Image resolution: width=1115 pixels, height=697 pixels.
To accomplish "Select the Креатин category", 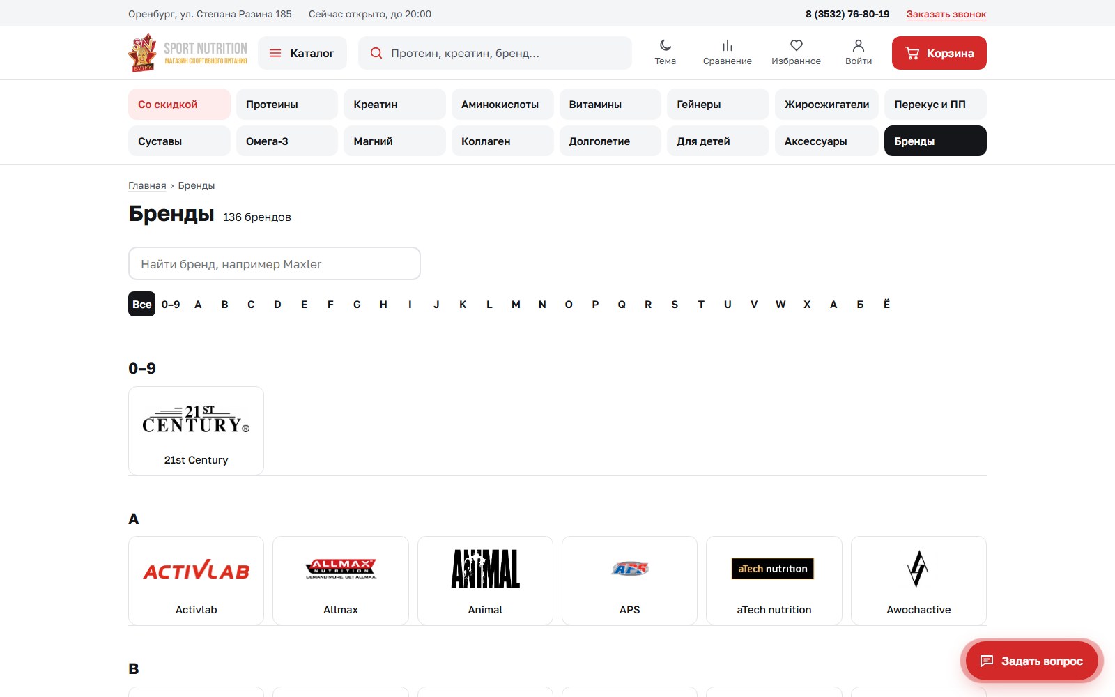I will click(394, 104).
